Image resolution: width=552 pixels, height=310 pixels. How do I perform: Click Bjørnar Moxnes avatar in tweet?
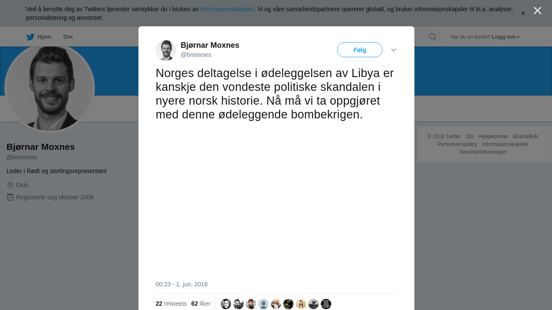pyautogui.click(x=166, y=50)
